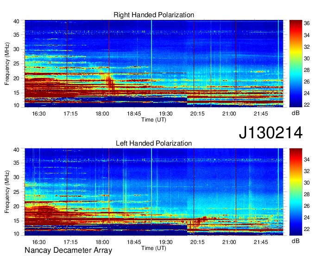Click 'Time (UT)' label under Left Handed plot
The width and height of the screenshot is (315, 256).
[x=154, y=248]
